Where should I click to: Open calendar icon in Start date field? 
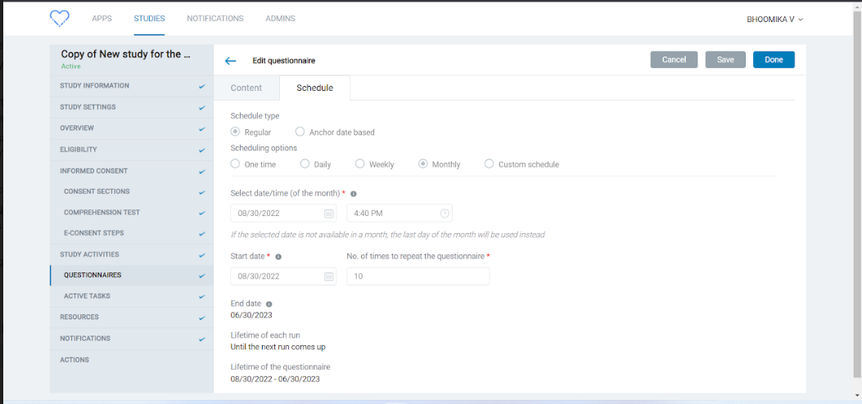329,276
